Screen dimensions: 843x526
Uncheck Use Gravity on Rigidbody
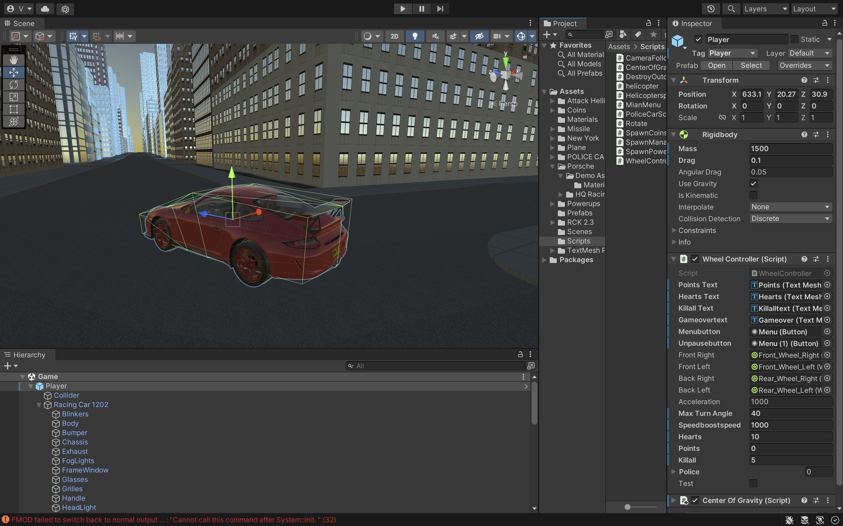point(753,184)
